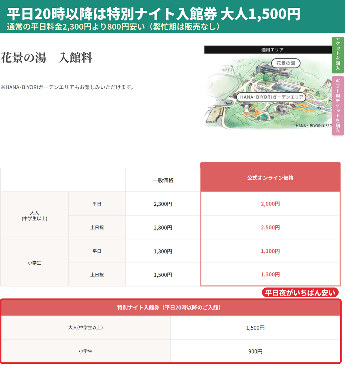345x379 pixels.
Task: Click the illustrated area map image
Action: tap(268, 91)
